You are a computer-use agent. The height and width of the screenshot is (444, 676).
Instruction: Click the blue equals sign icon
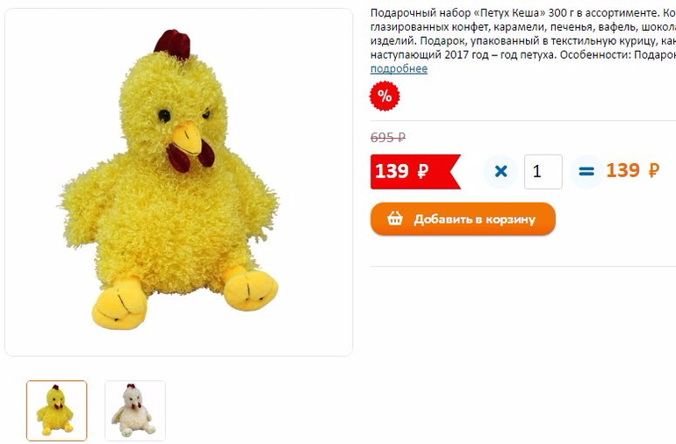pyautogui.click(x=586, y=172)
